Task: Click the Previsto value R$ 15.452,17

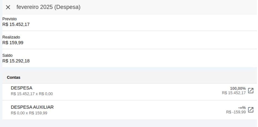Action: click(x=16, y=24)
